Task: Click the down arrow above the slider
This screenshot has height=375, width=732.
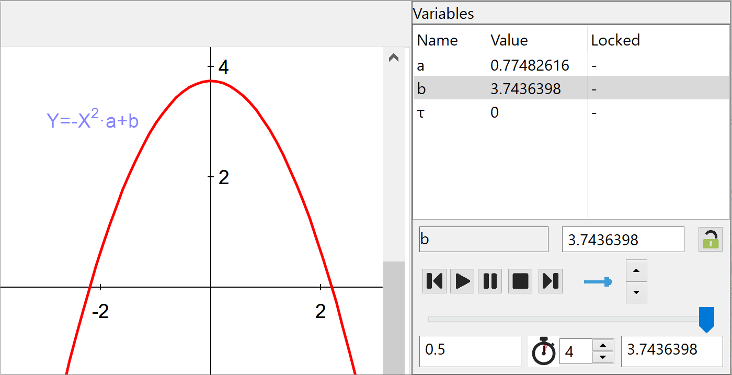Action: (x=636, y=292)
